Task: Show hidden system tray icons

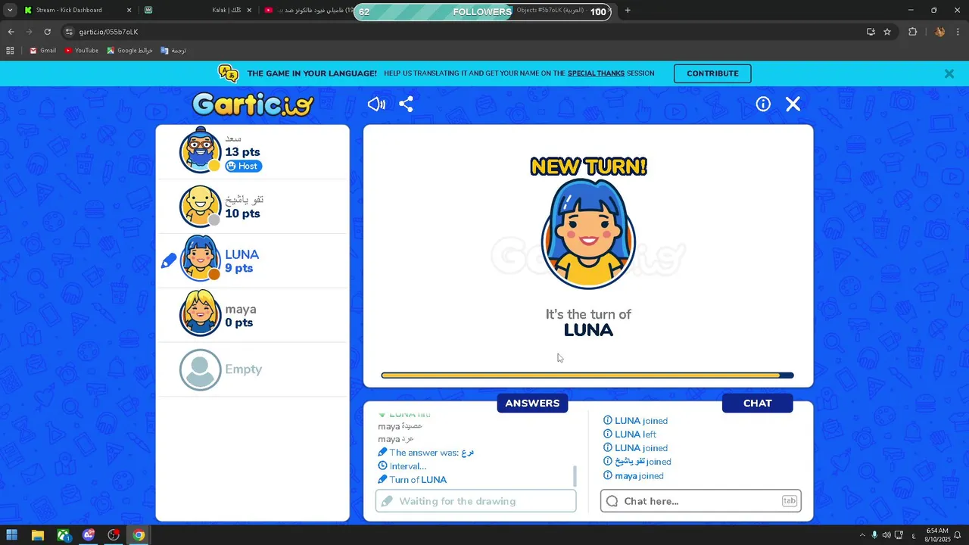Action: pyautogui.click(x=862, y=535)
